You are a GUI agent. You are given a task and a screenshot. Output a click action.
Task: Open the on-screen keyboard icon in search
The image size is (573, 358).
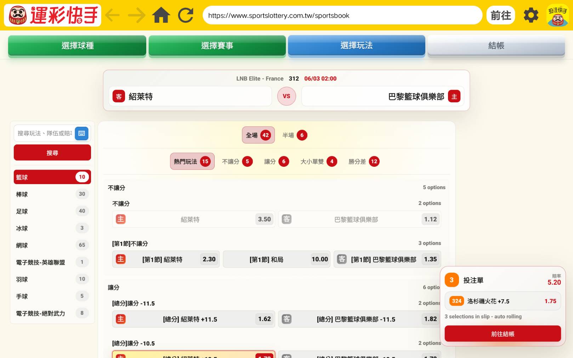pyautogui.click(x=81, y=133)
